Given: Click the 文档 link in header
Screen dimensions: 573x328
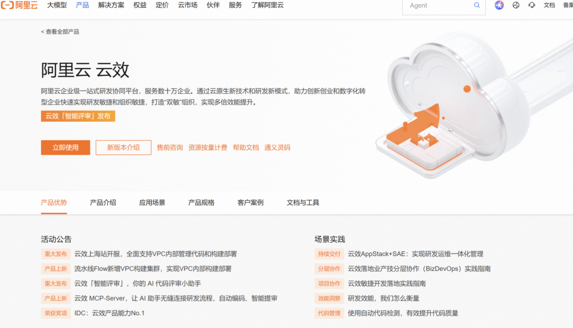Looking at the screenshot, I should tap(549, 5).
